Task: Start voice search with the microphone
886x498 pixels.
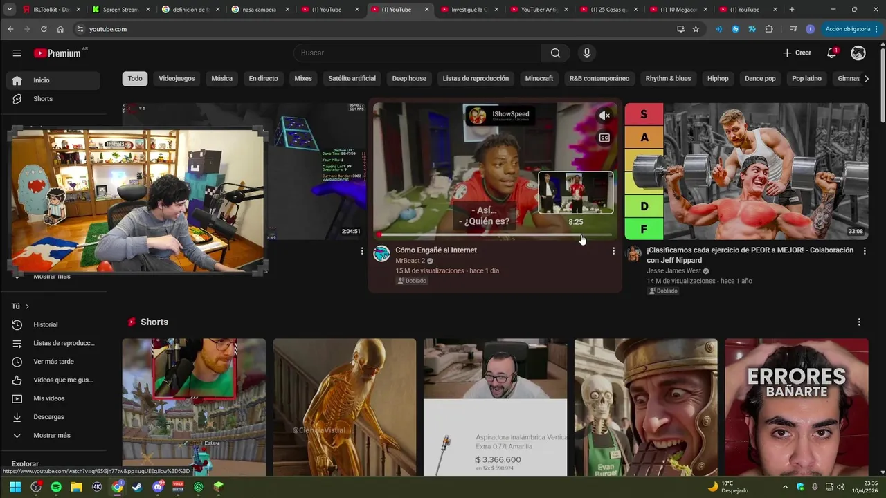Action: (587, 53)
